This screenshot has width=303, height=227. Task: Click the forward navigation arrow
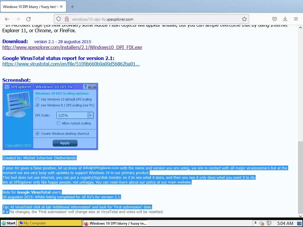(x=18, y=19)
